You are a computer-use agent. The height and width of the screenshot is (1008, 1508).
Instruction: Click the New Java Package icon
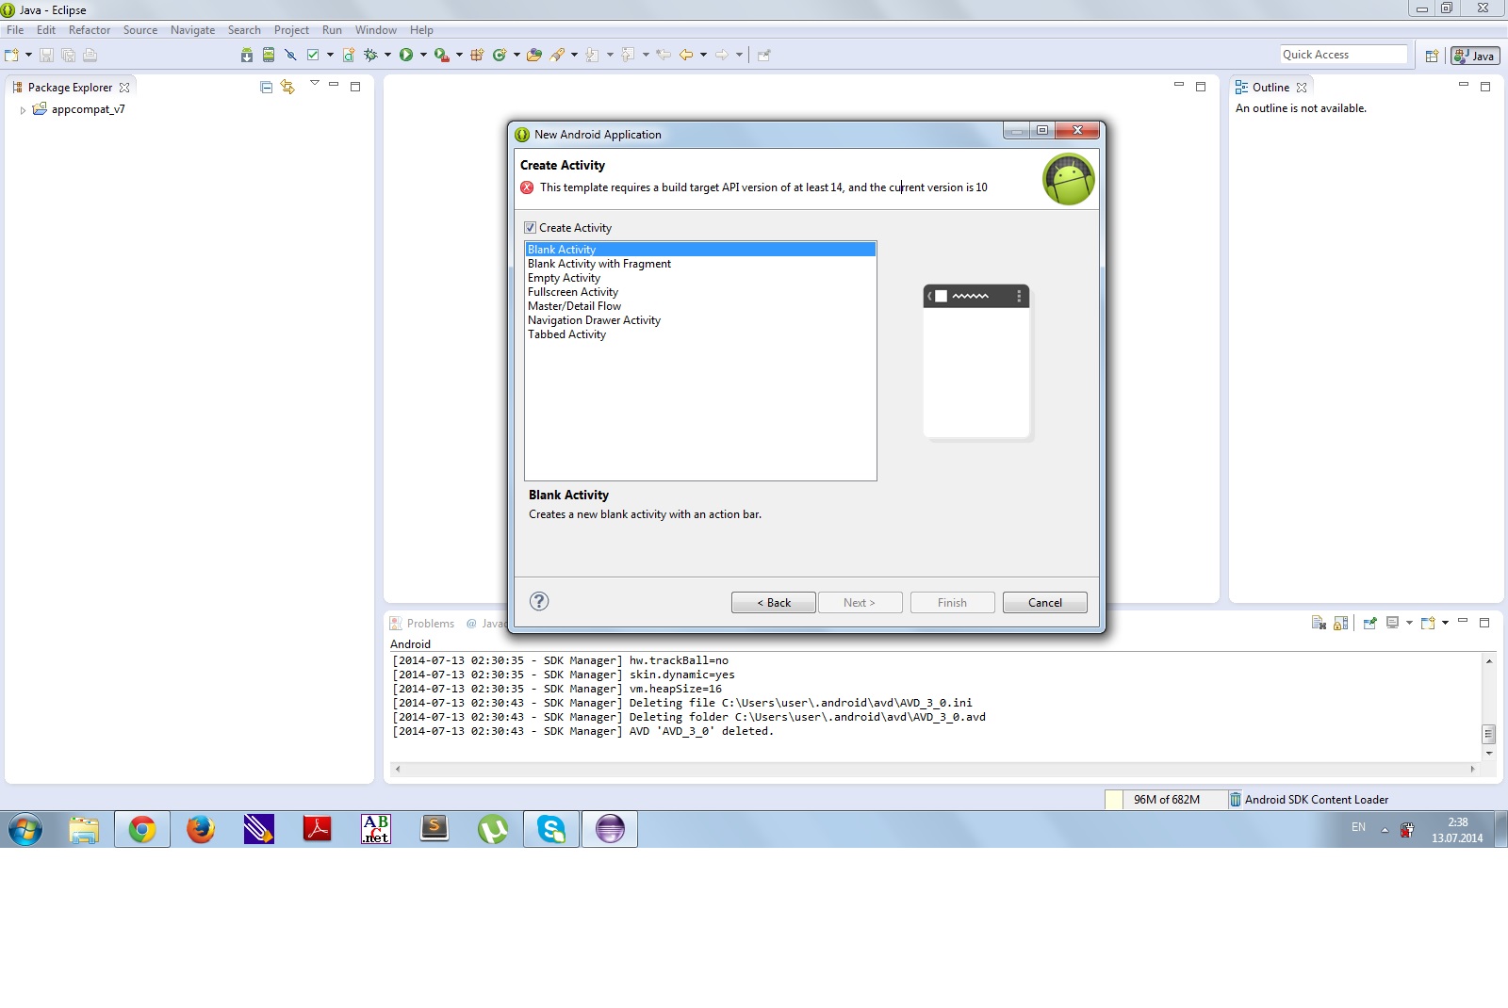pyautogui.click(x=477, y=55)
